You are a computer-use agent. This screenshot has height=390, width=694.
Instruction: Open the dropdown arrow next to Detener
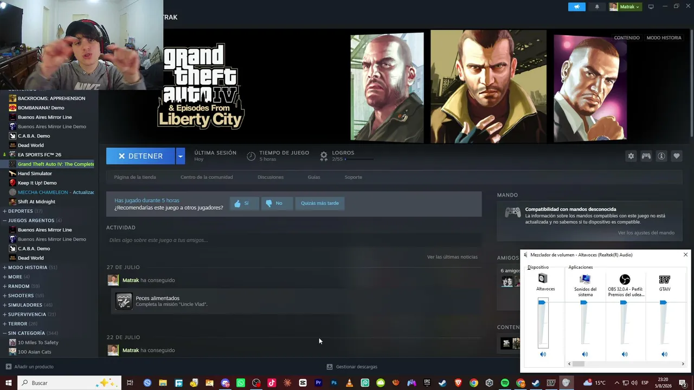[x=180, y=156]
